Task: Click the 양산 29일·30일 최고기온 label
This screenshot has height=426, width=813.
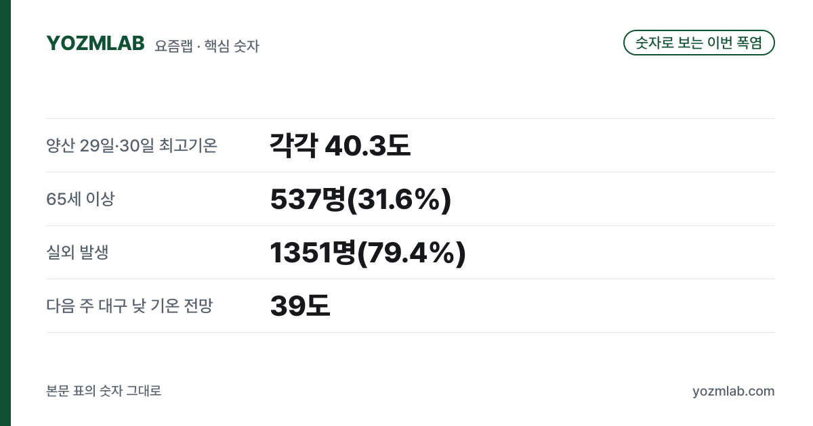Action: 131,145
